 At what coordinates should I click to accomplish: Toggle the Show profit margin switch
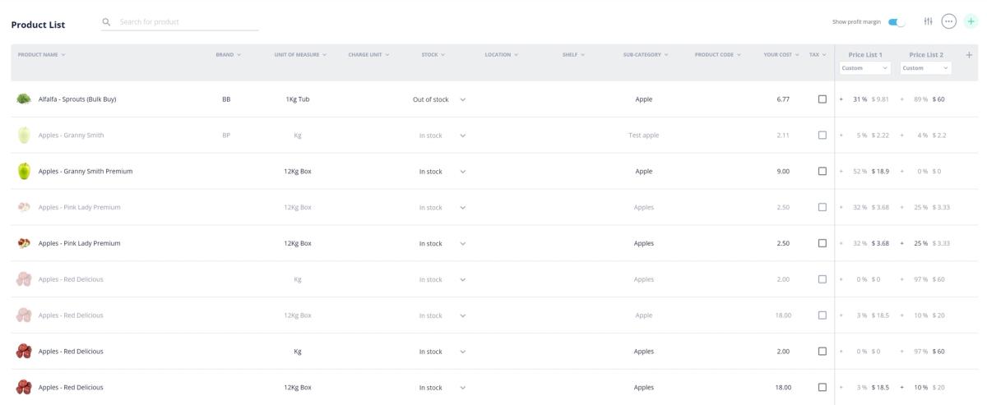(896, 22)
